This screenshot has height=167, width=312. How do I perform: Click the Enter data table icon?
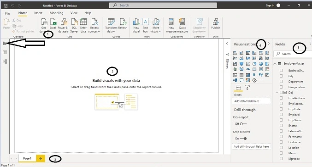click(83, 22)
